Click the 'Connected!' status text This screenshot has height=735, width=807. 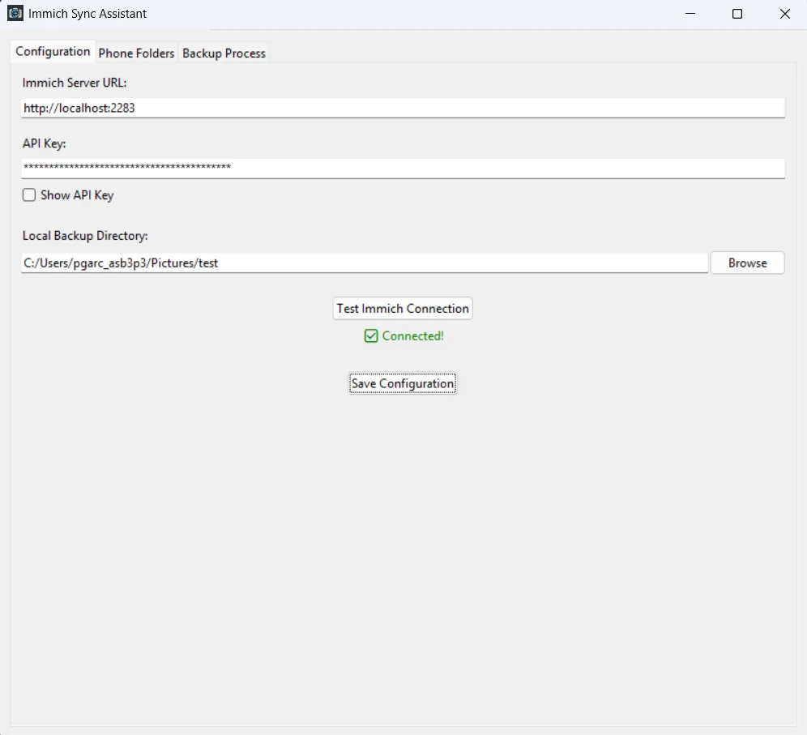(412, 336)
